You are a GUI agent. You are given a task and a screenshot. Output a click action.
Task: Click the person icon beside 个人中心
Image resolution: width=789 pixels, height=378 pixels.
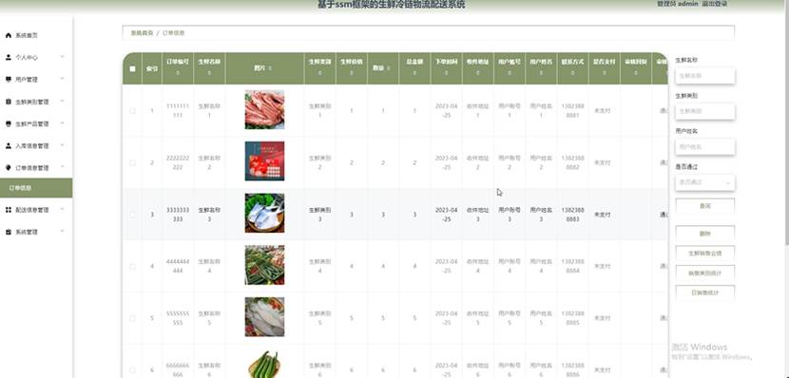pyautogui.click(x=8, y=57)
